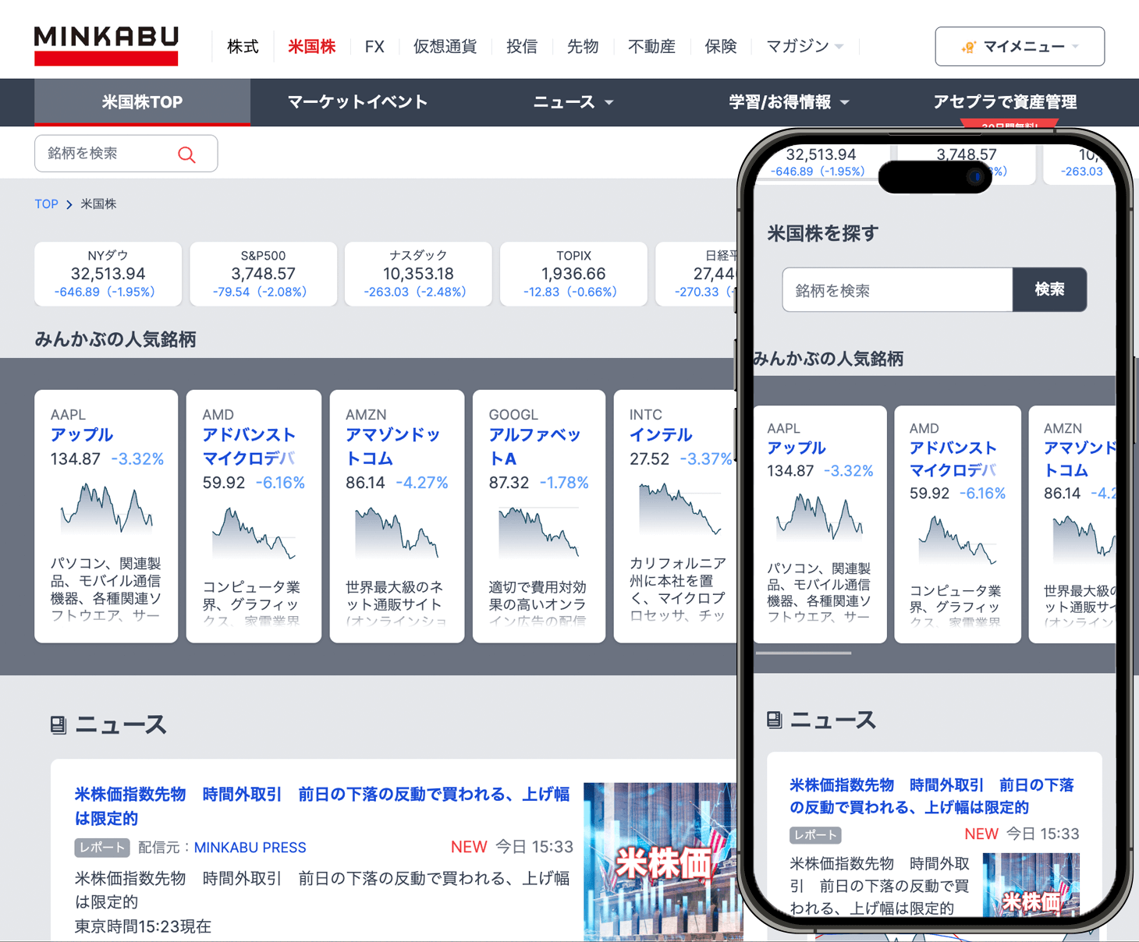Open the desktop news headline 米株価指数先物
Viewport: 1139px width, 942px height.
tap(322, 806)
